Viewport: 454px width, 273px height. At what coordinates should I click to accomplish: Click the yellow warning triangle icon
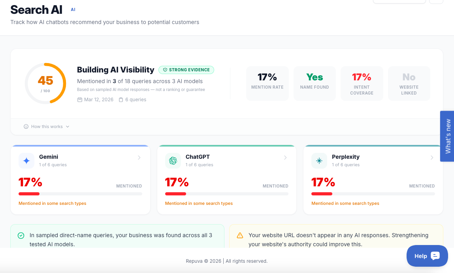(x=240, y=236)
